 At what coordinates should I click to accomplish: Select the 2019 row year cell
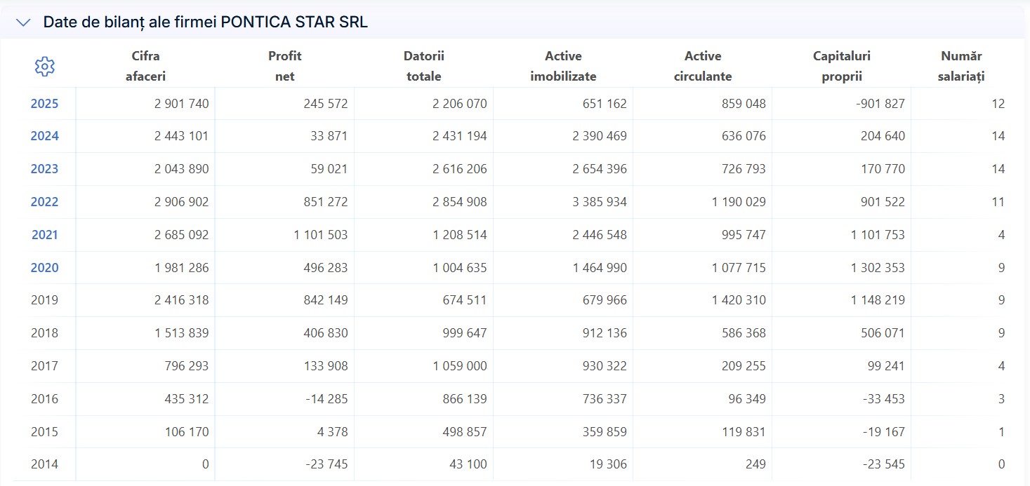(x=44, y=300)
